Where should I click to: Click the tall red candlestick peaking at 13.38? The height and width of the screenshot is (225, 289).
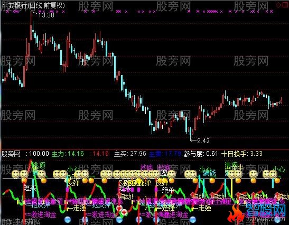tap(31, 27)
